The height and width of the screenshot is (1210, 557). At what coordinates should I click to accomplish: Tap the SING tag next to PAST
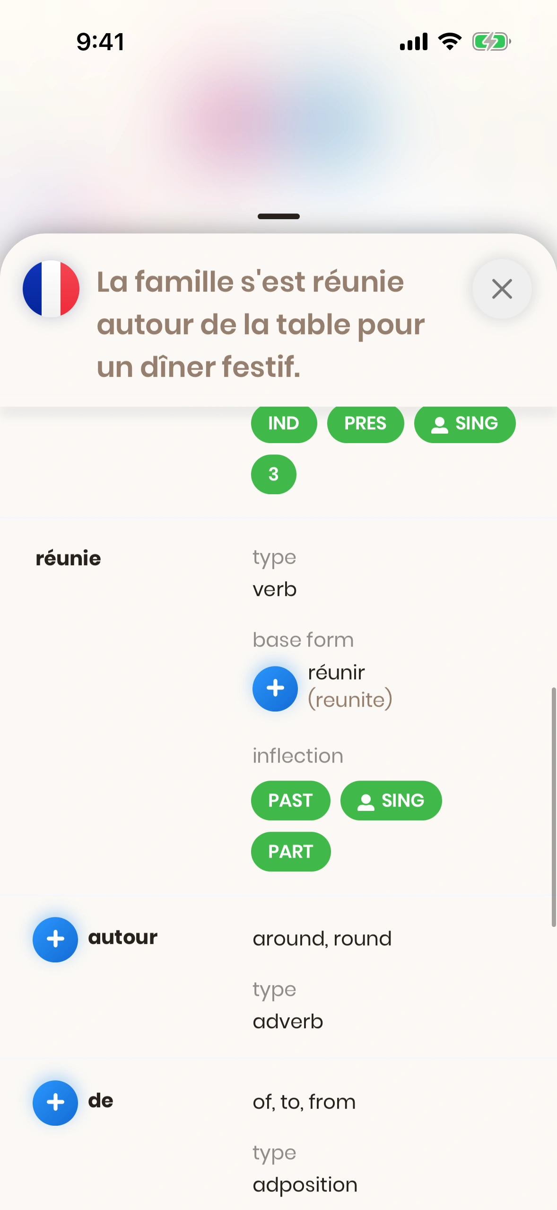point(391,801)
